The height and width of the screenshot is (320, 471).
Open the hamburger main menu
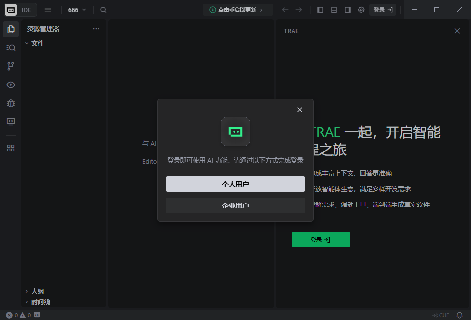[x=48, y=10]
